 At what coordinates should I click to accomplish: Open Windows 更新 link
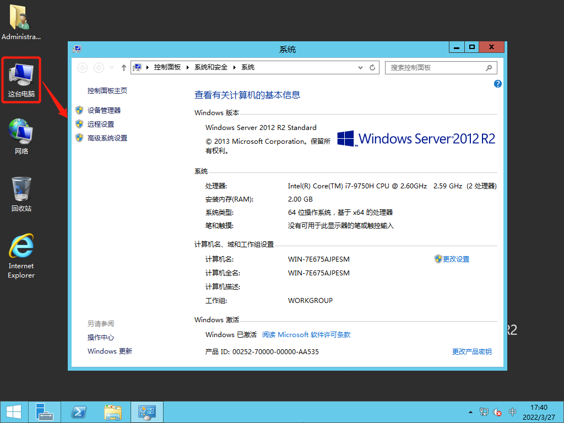click(x=110, y=351)
